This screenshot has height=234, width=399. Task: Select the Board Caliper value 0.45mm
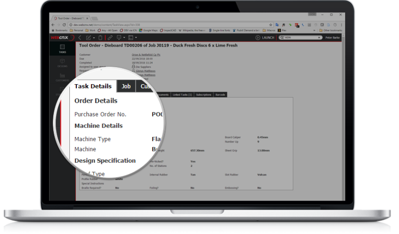tap(263, 137)
